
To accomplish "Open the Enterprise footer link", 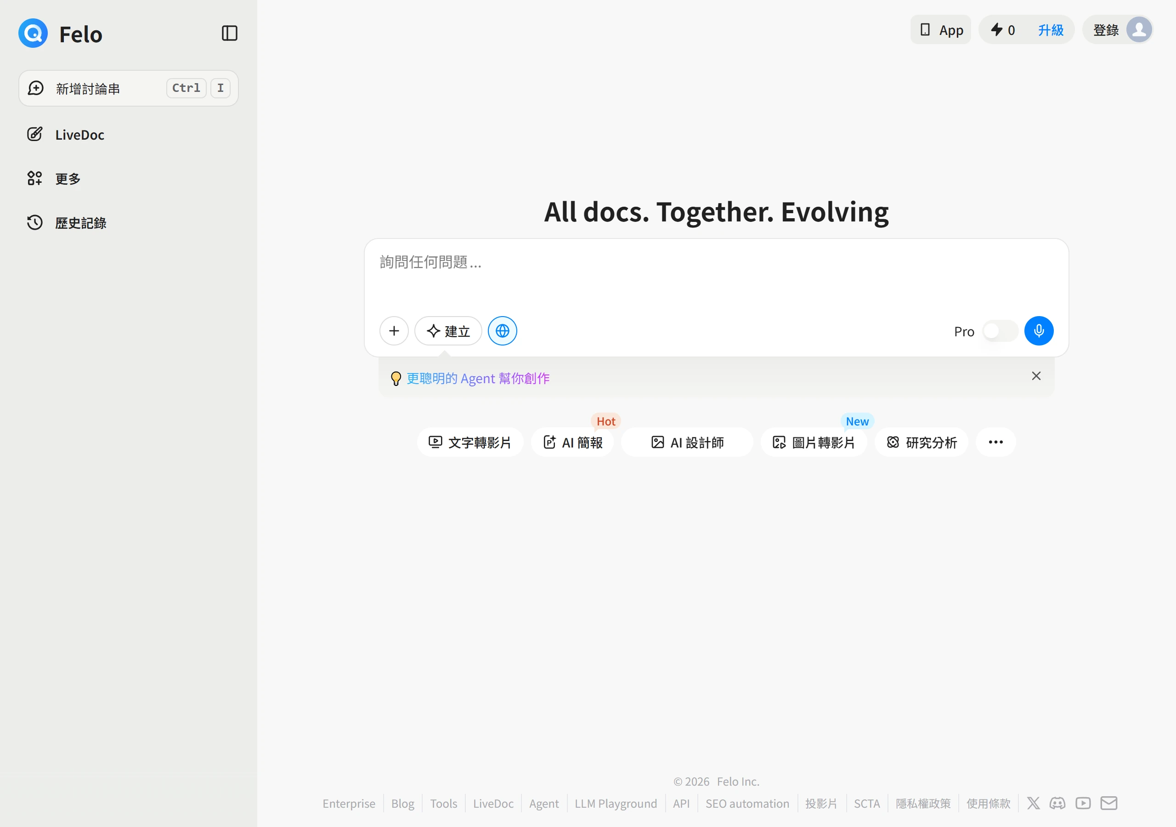I will [349, 804].
